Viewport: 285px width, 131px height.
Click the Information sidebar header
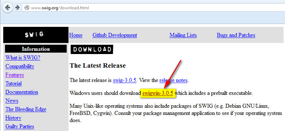coord(36,49)
